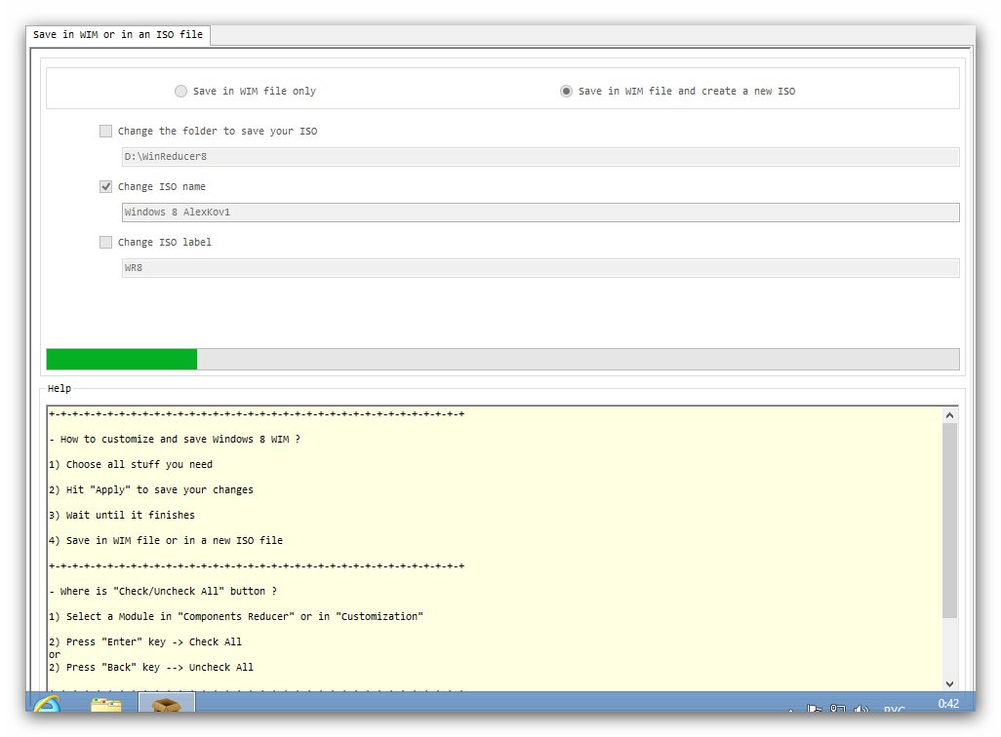The height and width of the screenshot is (737, 1001).
Task: Click help line 'Where is "Check/Uncheck All" button ?'
Action: click(x=163, y=592)
